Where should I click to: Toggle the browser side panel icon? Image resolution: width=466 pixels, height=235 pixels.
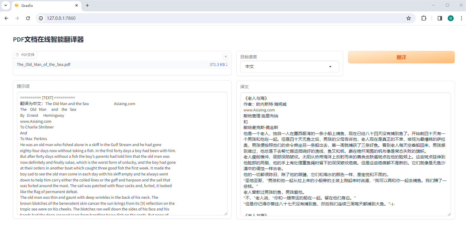440,18
